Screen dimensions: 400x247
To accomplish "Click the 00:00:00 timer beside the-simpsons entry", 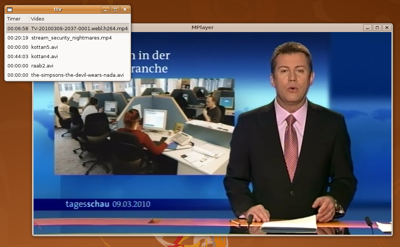I will (x=18, y=75).
